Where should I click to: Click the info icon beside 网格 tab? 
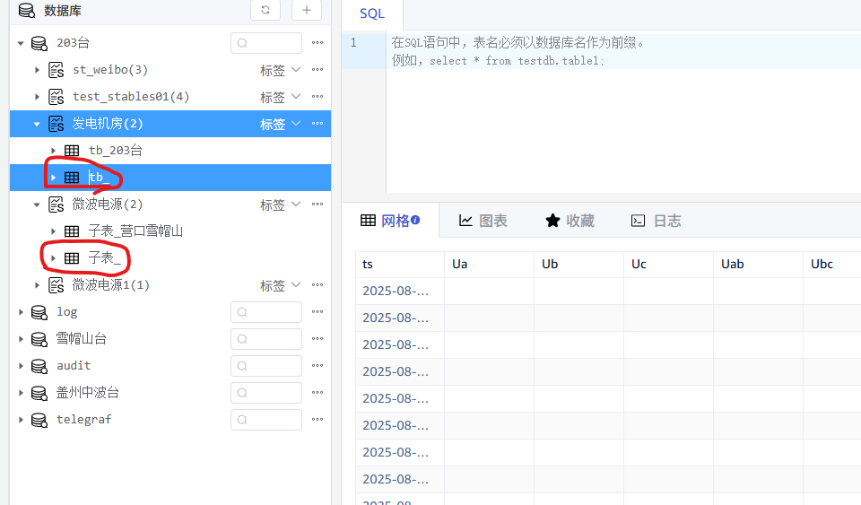pyautogui.click(x=415, y=221)
